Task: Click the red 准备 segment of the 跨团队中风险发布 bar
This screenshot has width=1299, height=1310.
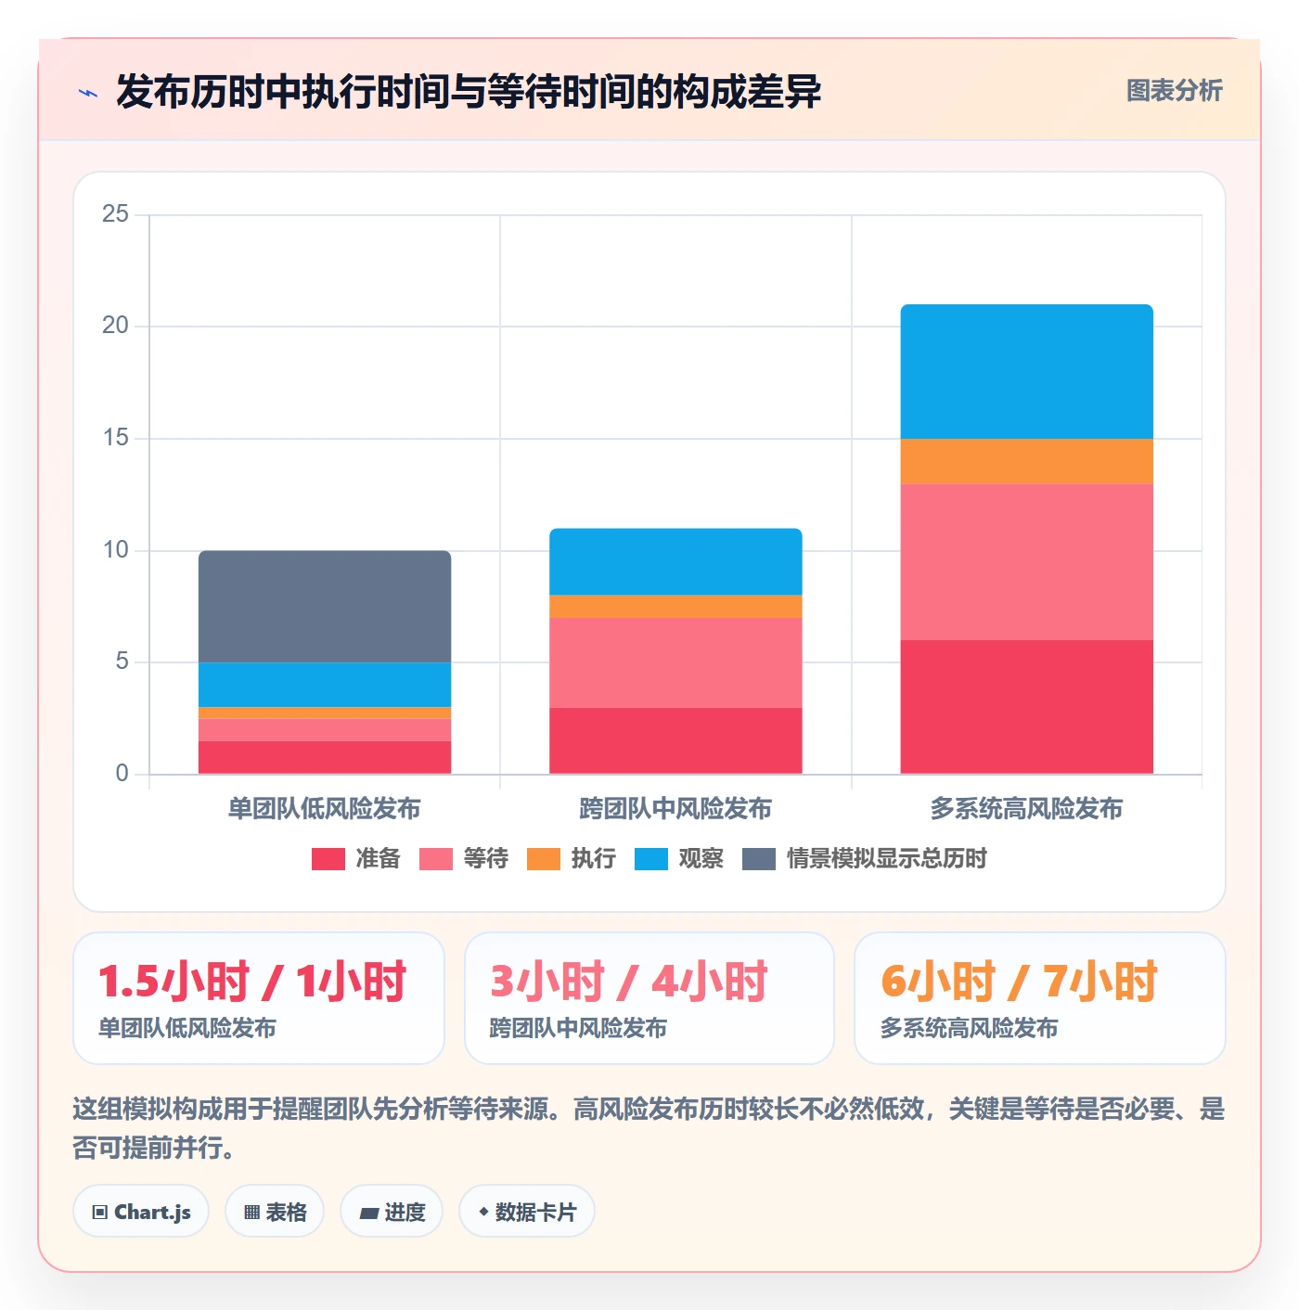Action: point(675,740)
